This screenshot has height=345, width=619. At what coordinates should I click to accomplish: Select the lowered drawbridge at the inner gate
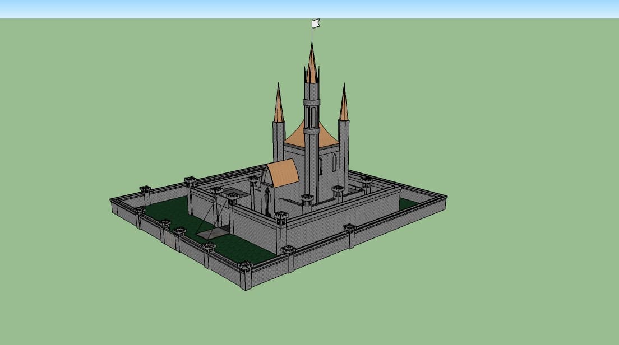pos(213,234)
